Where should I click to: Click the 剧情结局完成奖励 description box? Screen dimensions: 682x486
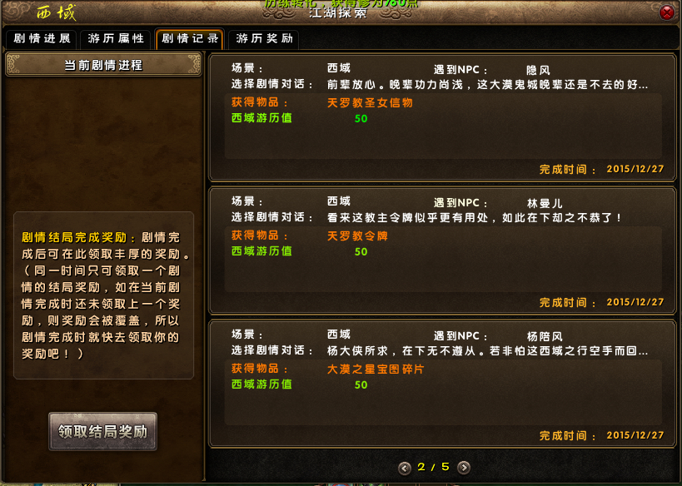(103, 295)
